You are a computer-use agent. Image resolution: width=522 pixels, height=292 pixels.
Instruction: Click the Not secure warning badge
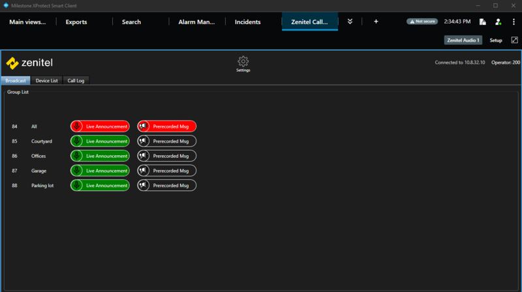click(422, 22)
